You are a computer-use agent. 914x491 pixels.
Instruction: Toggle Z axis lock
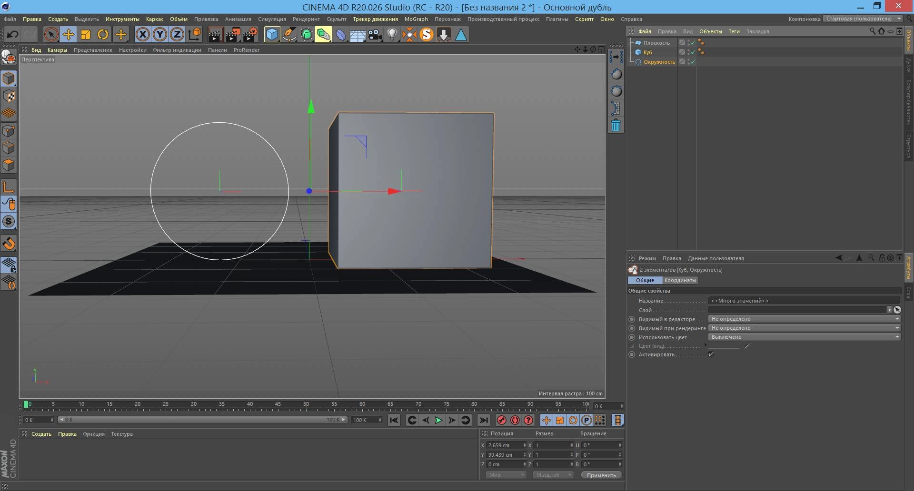pos(177,34)
